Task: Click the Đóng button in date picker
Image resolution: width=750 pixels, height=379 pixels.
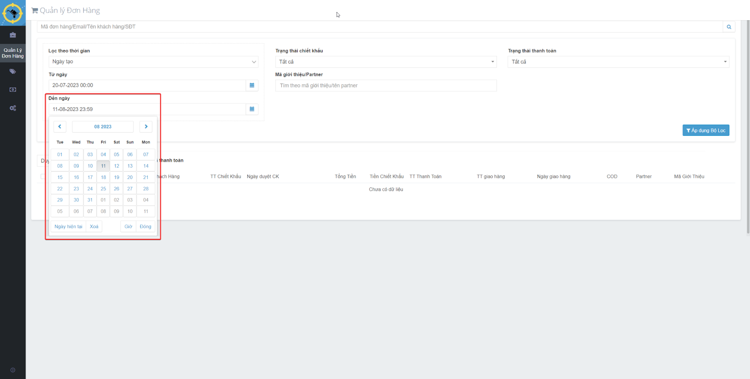Action: (x=145, y=227)
